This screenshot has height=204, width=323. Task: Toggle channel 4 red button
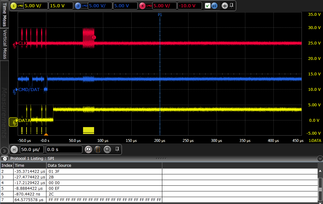[x=142, y=6]
